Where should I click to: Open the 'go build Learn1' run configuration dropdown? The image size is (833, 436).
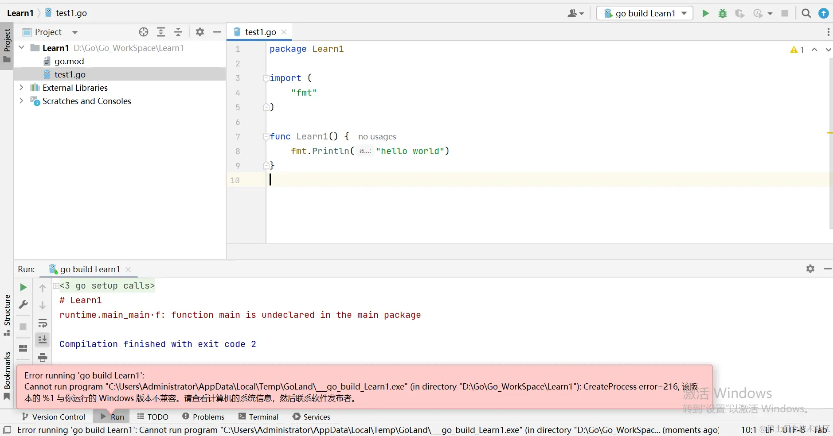click(645, 13)
